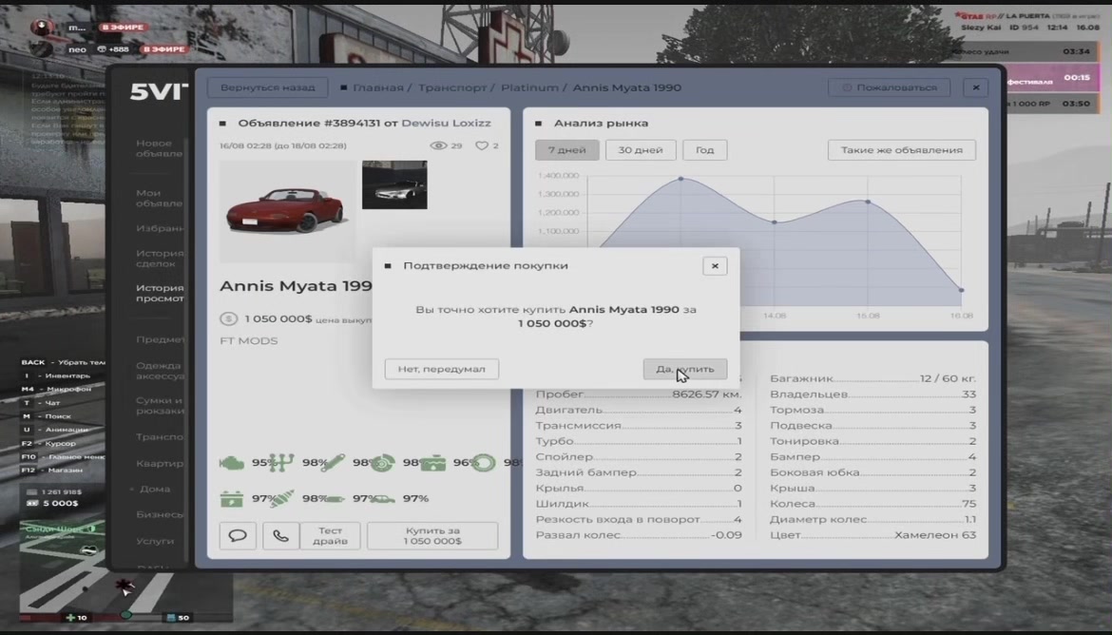This screenshot has height=635, width=1112.
Task: Call the seller via phone icon
Action: point(280,536)
